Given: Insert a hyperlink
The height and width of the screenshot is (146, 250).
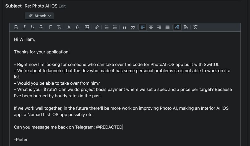Looking at the screenshot, I should pos(96,27).
